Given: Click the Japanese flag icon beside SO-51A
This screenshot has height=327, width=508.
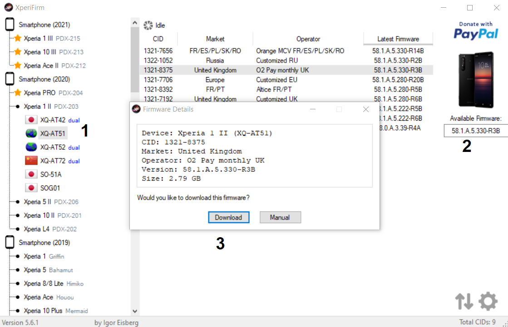Looking at the screenshot, I should click(x=32, y=174).
